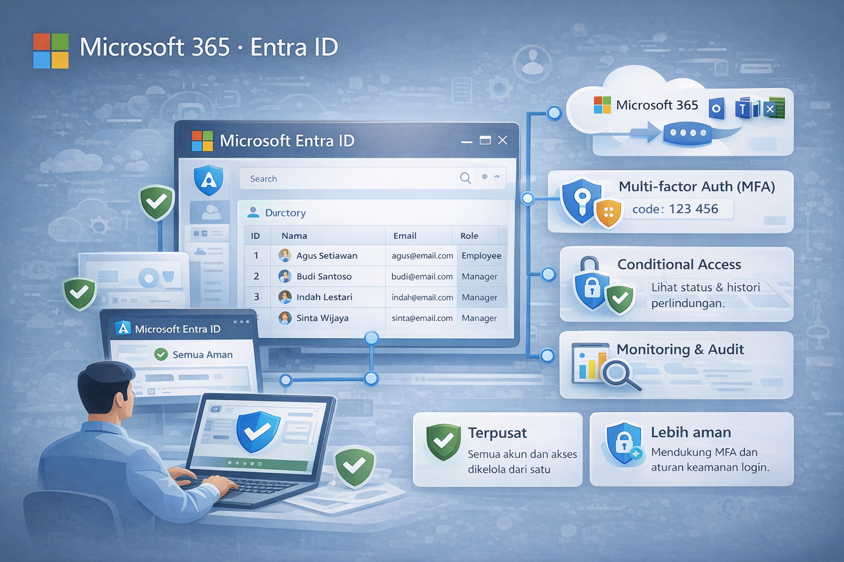Open the Conditional Access card title

coord(679,264)
